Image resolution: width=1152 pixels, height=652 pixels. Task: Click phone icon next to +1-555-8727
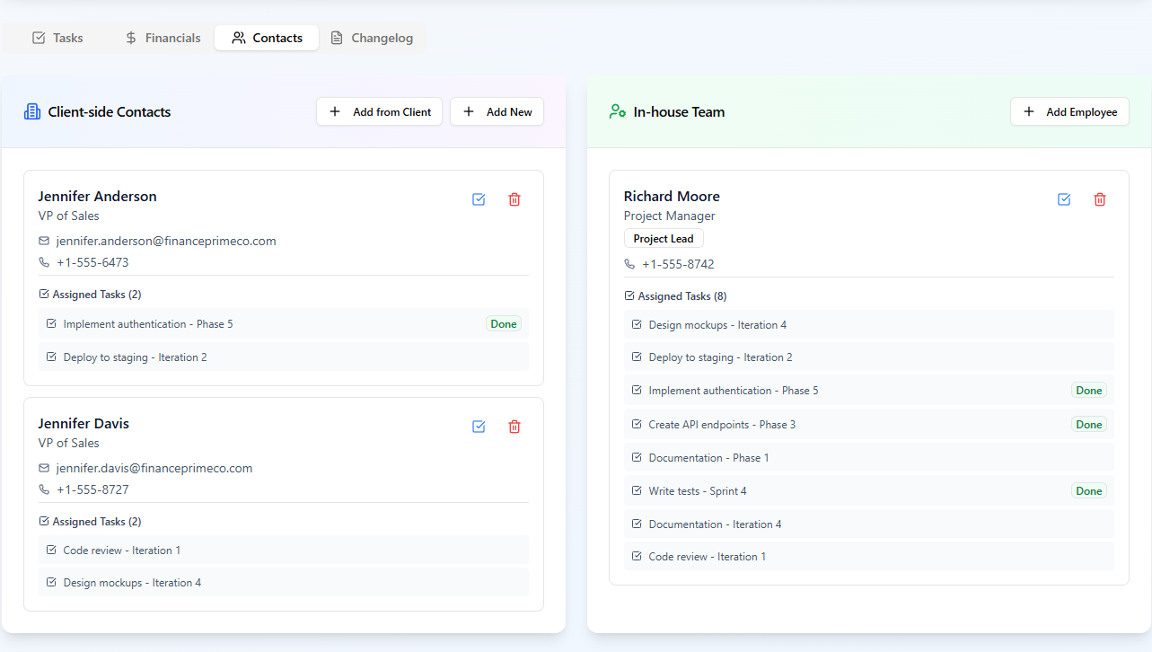(44, 489)
